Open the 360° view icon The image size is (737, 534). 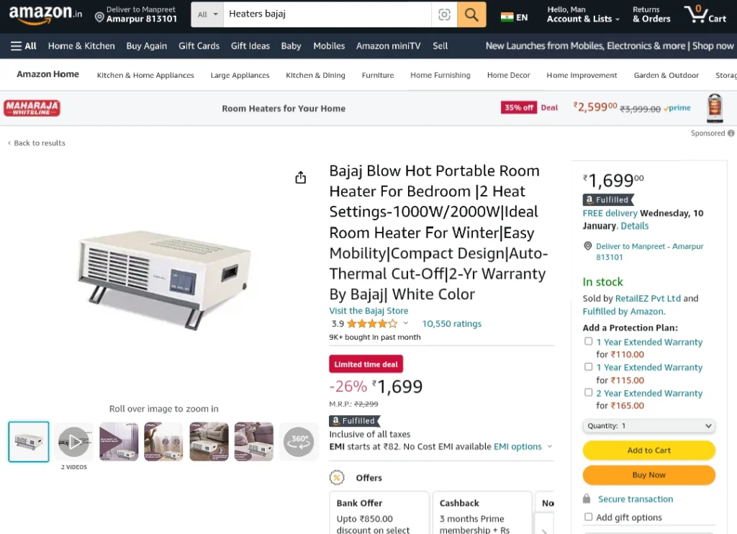(x=299, y=441)
